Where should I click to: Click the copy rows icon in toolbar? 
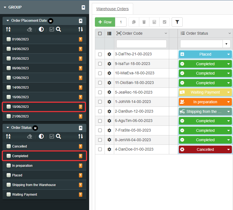[x=134, y=22]
